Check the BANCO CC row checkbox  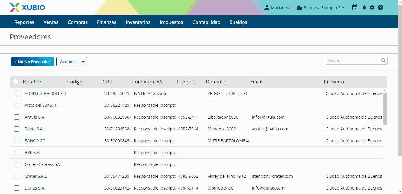(x=17, y=141)
